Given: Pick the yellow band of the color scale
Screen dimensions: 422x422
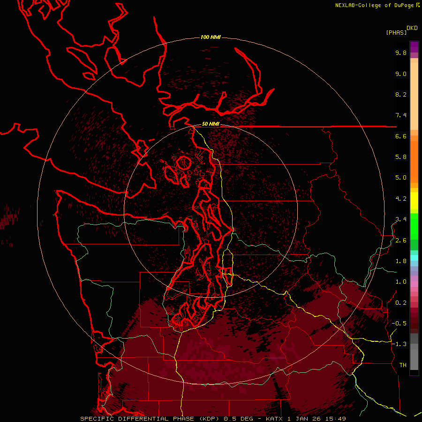Looking at the screenshot, I should [414, 201].
